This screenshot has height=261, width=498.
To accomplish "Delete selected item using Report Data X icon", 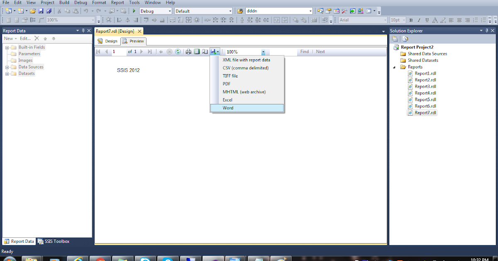I will point(37,38).
